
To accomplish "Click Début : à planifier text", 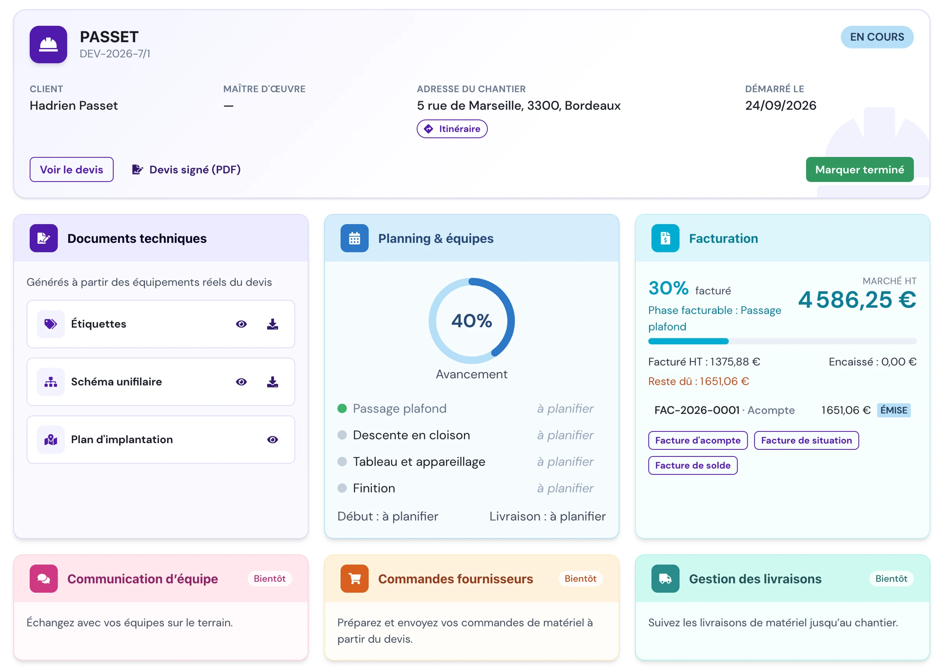I will [x=388, y=516].
